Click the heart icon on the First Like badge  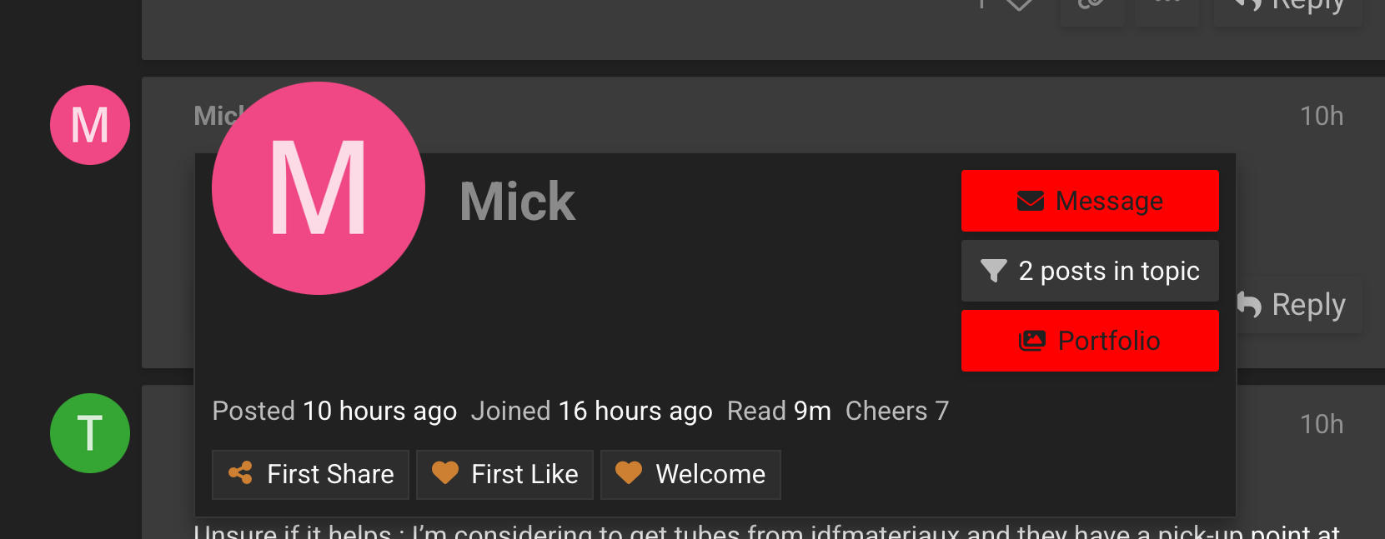coord(445,473)
